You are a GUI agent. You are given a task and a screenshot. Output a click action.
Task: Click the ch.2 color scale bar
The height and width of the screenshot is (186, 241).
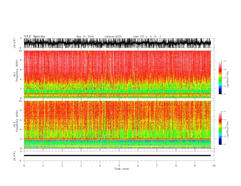click(x=220, y=128)
